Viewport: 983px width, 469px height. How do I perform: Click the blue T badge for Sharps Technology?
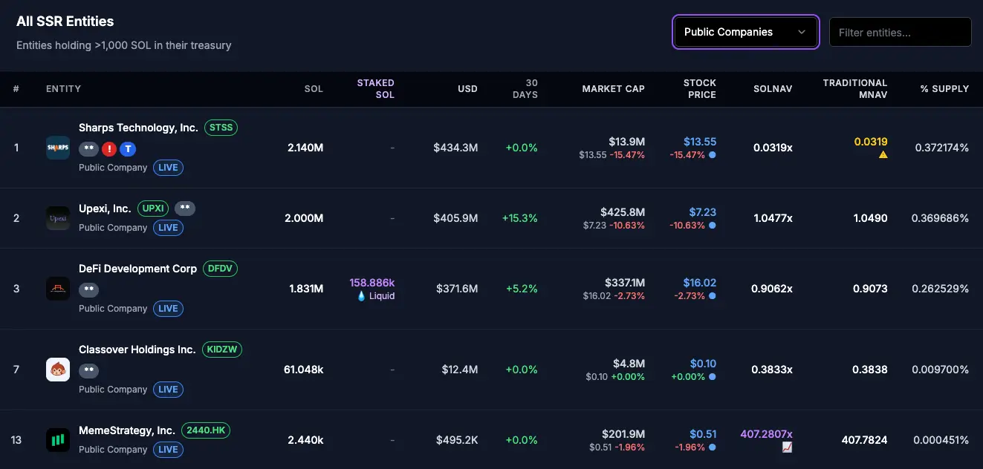[x=128, y=149]
